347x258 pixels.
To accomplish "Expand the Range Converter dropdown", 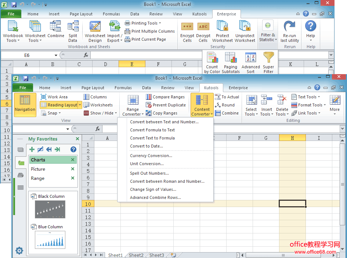I will [x=133, y=114].
